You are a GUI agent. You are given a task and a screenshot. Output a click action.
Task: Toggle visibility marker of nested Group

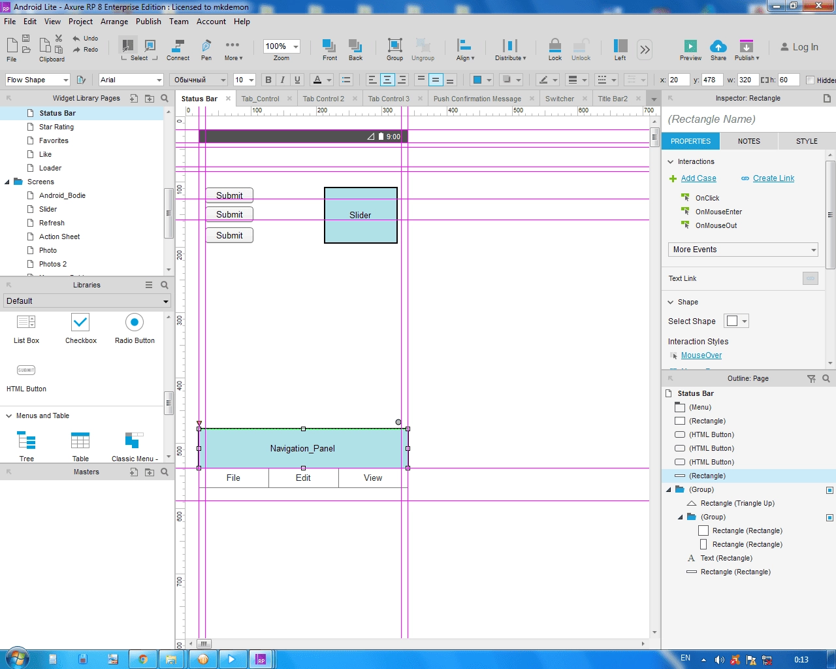[829, 517]
